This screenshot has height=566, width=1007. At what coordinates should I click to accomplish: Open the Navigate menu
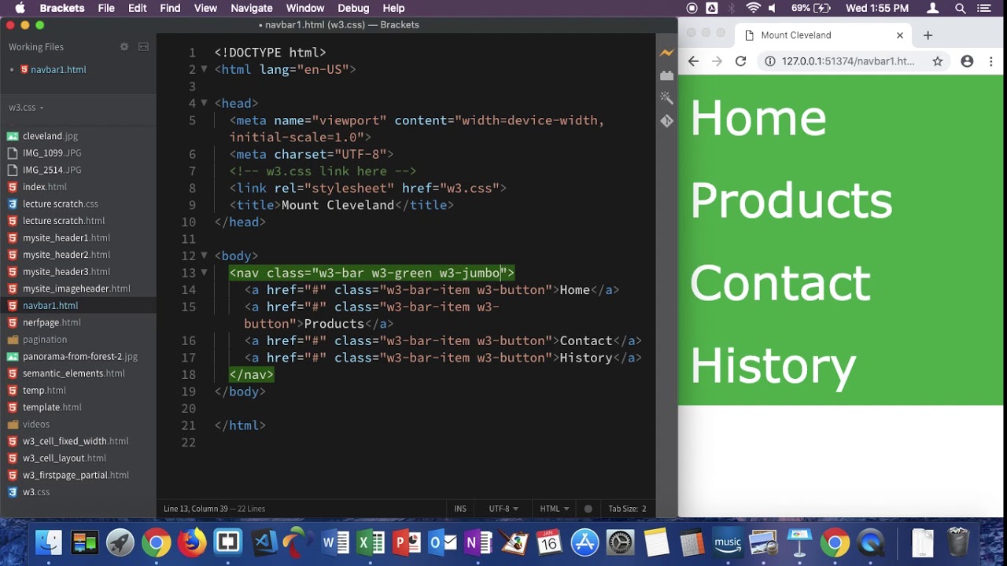[x=251, y=8]
